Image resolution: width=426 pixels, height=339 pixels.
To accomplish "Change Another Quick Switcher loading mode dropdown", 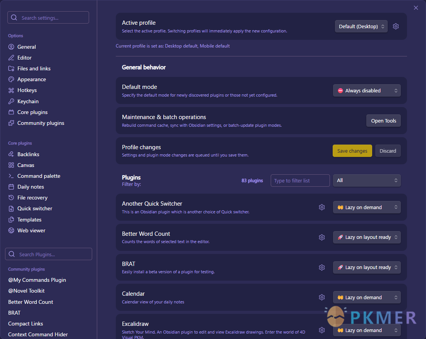I will tap(367, 207).
